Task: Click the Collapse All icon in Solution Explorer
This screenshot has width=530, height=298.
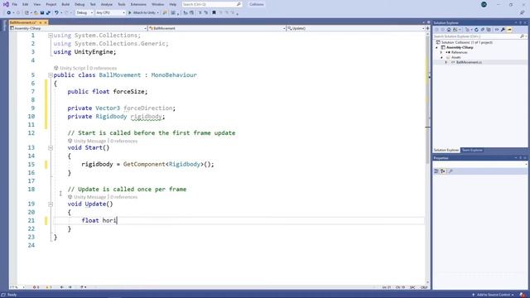Action: coord(483,30)
